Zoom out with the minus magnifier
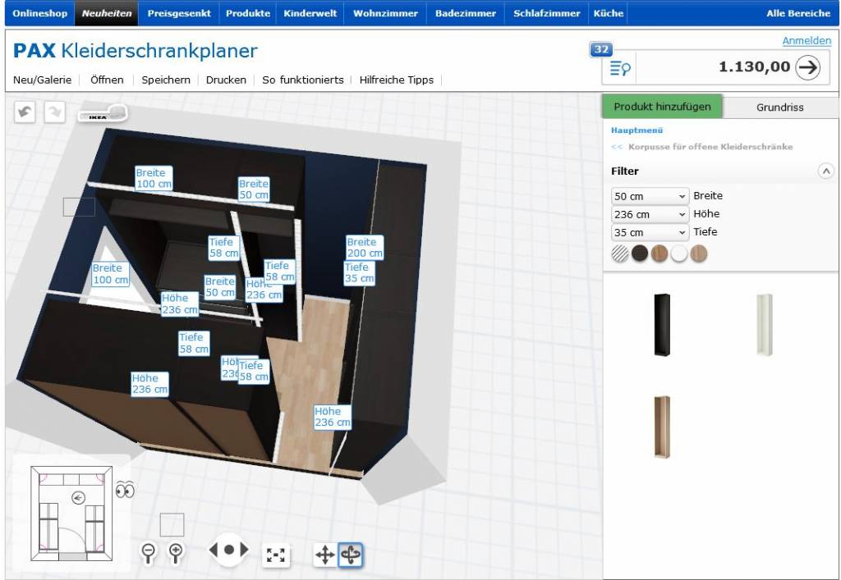Viewport: 841px width, 580px height. click(x=148, y=552)
